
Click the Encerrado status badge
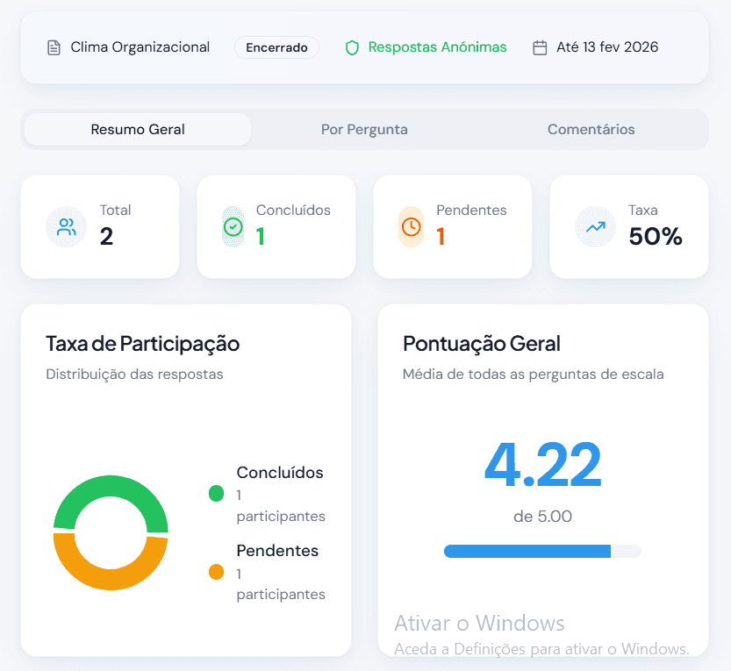276,47
